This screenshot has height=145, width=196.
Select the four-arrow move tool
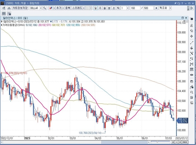tap(192, 36)
